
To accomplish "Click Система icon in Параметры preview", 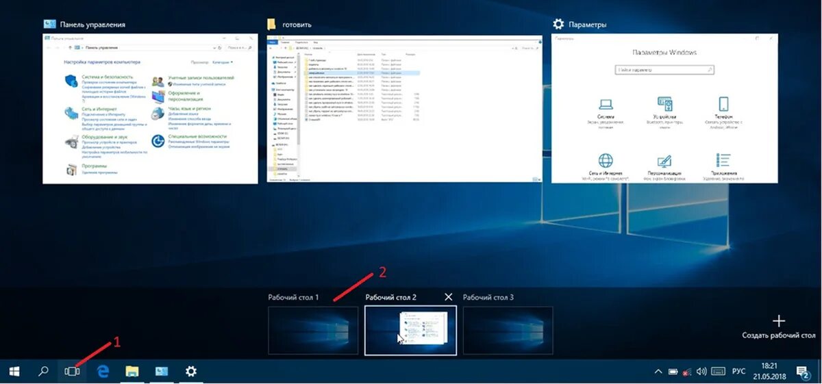I will tap(606, 104).
